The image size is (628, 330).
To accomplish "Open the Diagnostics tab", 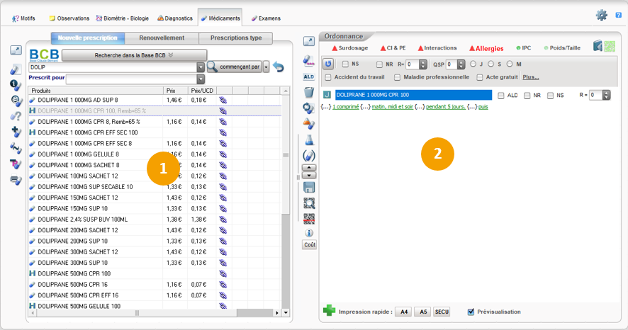I will [x=174, y=18].
